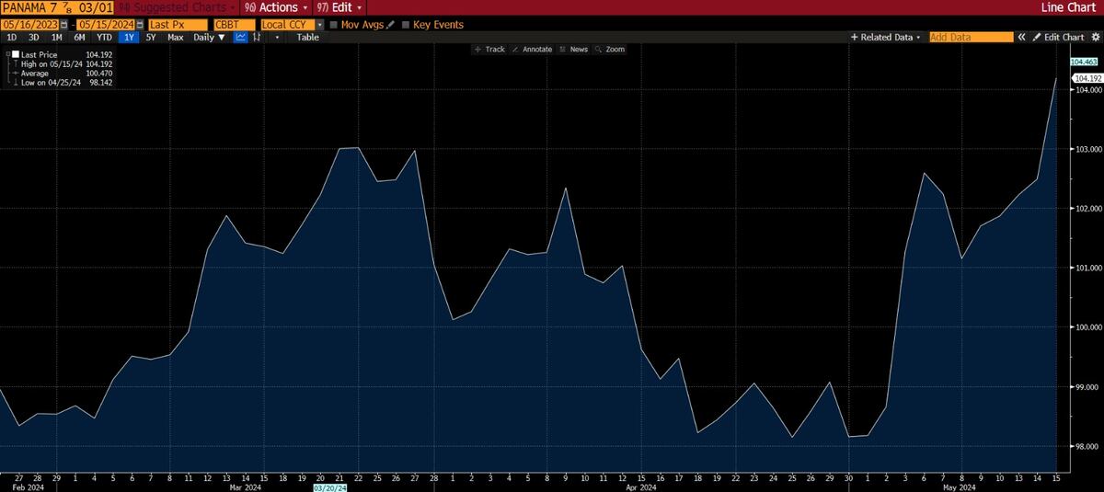Activate the Track crosshair tool
The image size is (1104, 492).
coord(489,50)
